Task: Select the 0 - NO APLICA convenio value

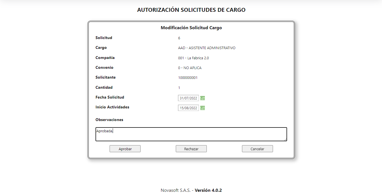Action: (190, 67)
